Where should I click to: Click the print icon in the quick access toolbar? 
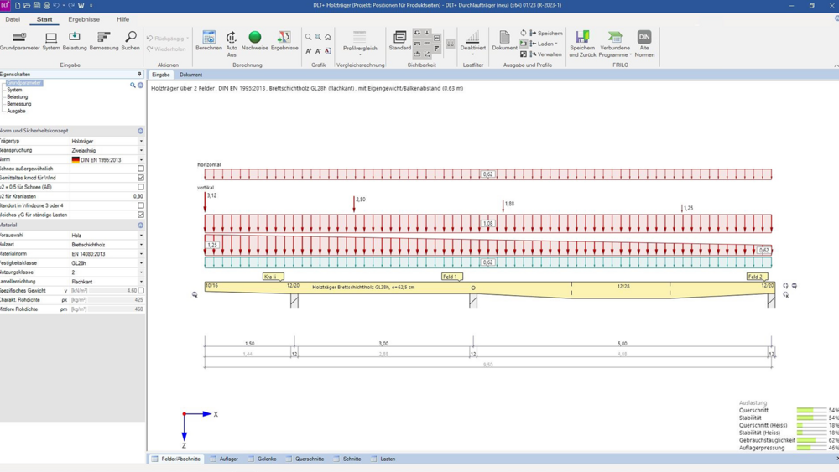pyautogui.click(x=46, y=5)
